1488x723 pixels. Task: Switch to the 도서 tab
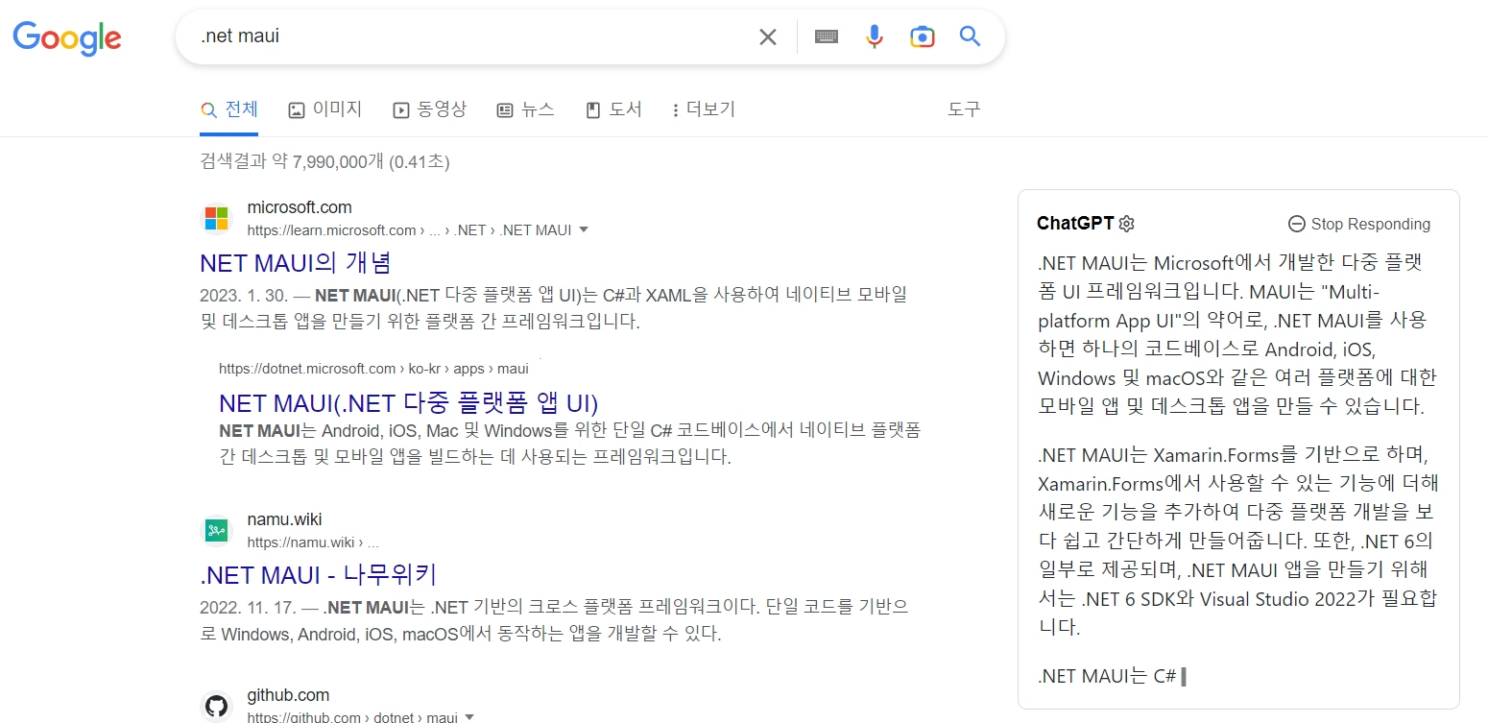click(x=613, y=109)
